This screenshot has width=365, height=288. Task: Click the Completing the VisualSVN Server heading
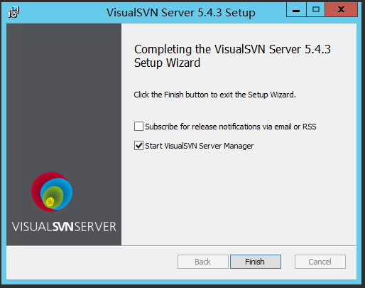232,56
